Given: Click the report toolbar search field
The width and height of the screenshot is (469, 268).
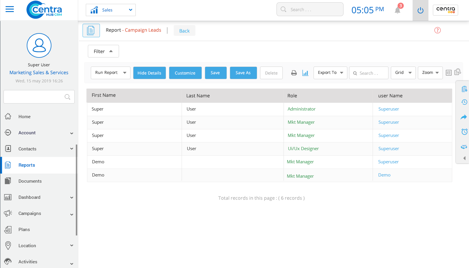Looking at the screenshot, I should click(x=369, y=73).
